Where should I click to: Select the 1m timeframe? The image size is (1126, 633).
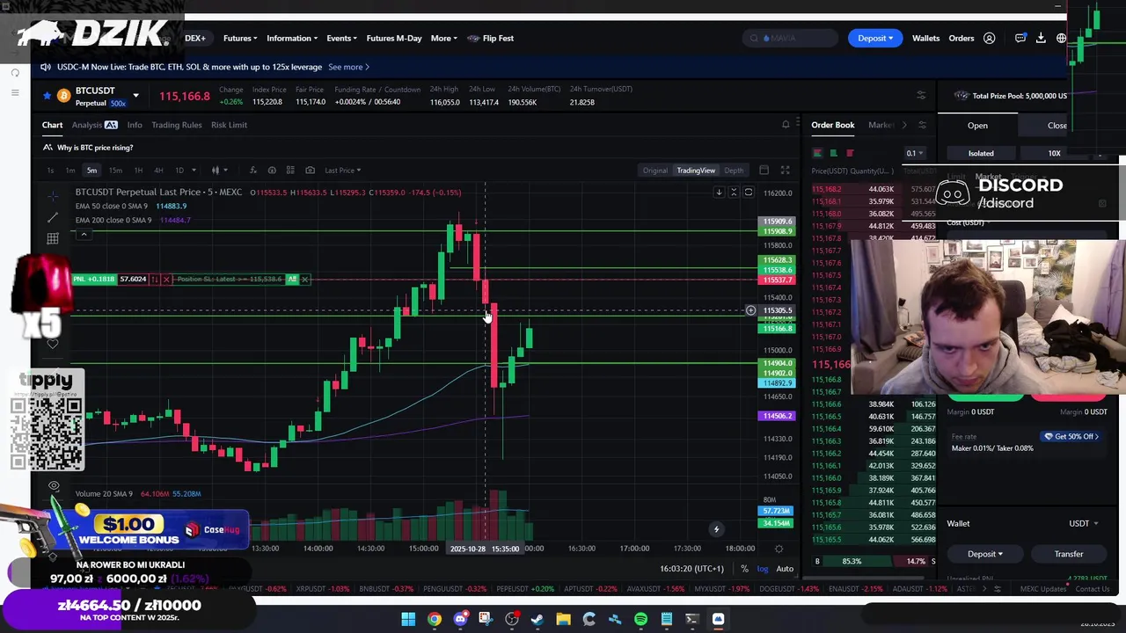pyautogui.click(x=70, y=171)
